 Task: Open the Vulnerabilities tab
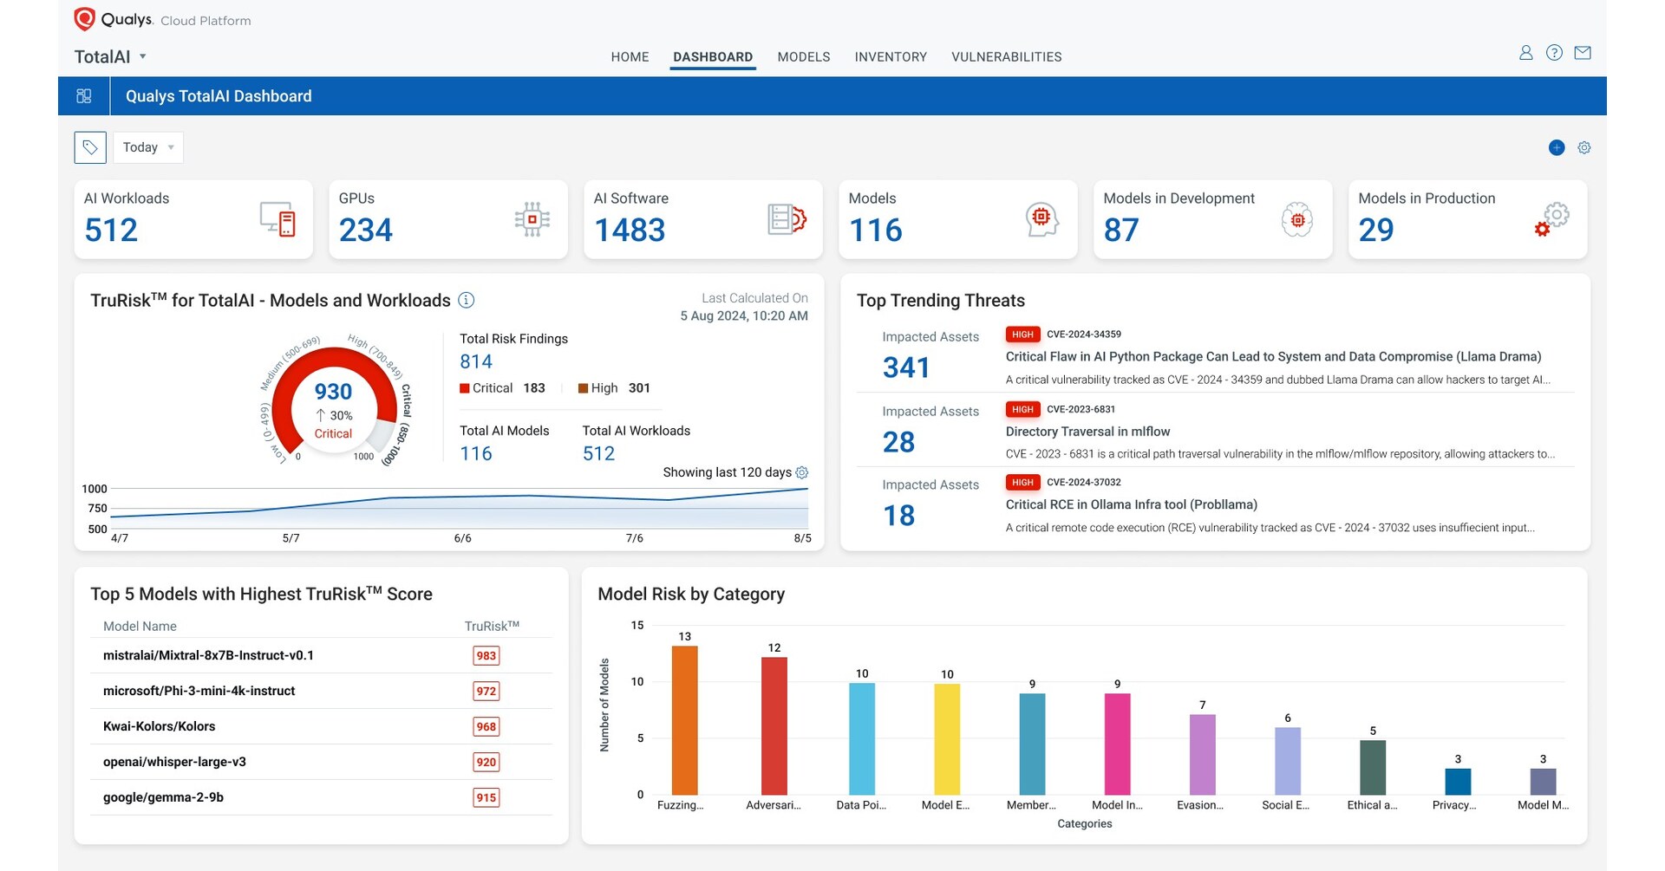[1006, 57]
